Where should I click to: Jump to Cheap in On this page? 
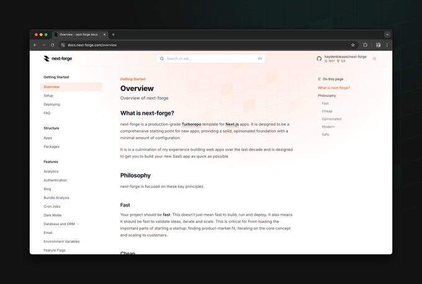[x=327, y=112]
